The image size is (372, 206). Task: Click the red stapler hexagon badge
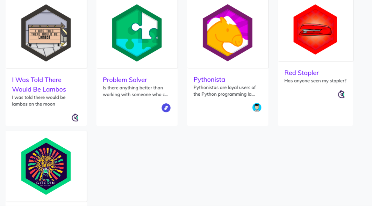click(315, 30)
